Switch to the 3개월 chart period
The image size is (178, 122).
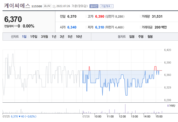click(45, 37)
